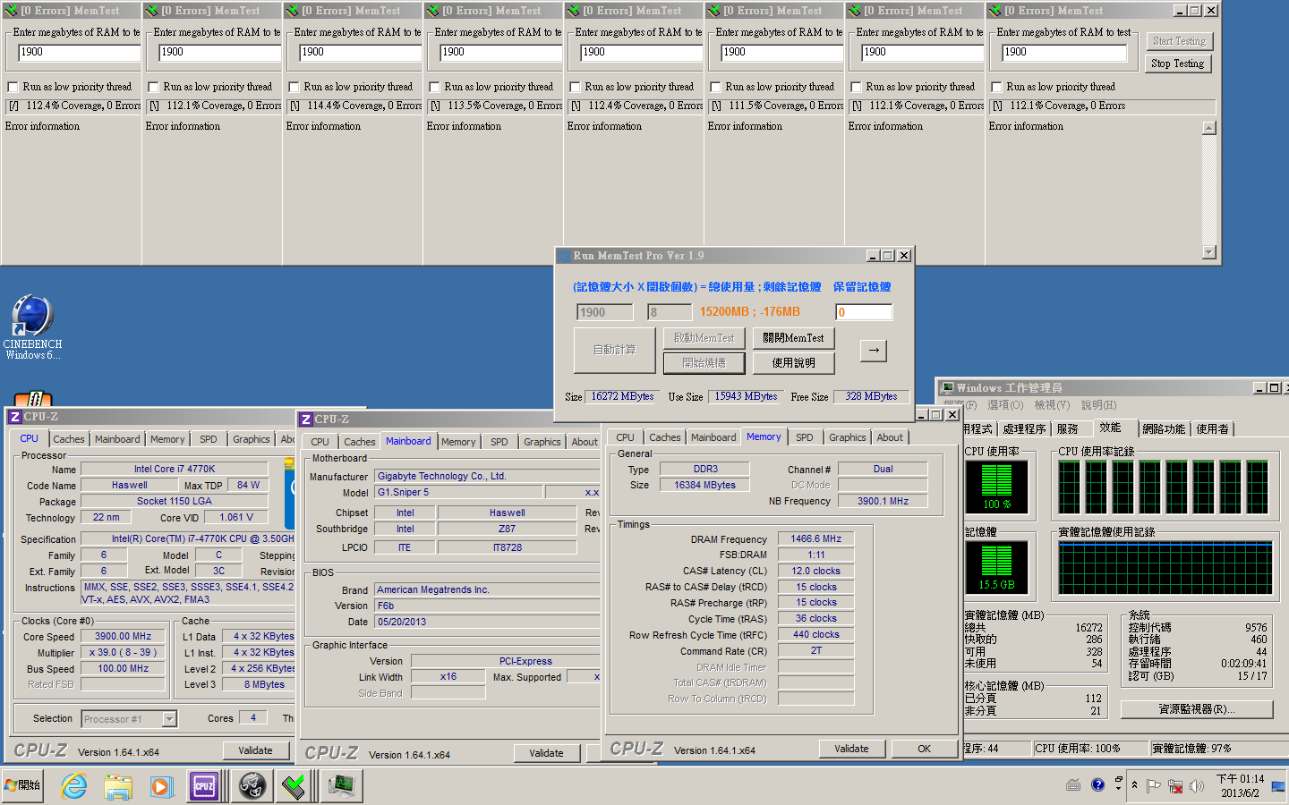This screenshot has height=805, width=1289.
Task: Open the CINEBENCH desktop shortcut
Action: [32, 327]
